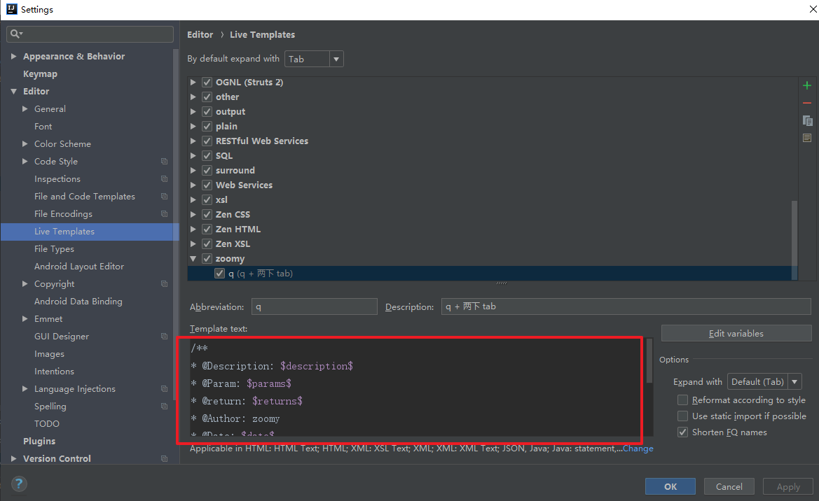This screenshot has width=819, height=501.
Task: Click the Change applicable contexts link
Action: (x=638, y=449)
